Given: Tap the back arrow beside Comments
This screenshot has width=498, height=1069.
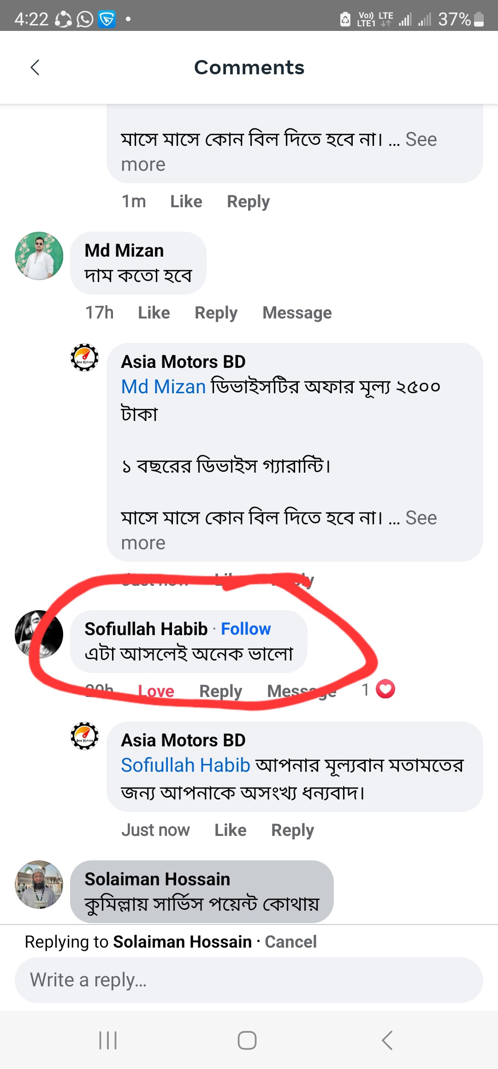Looking at the screenshot, I should [35, 67].
